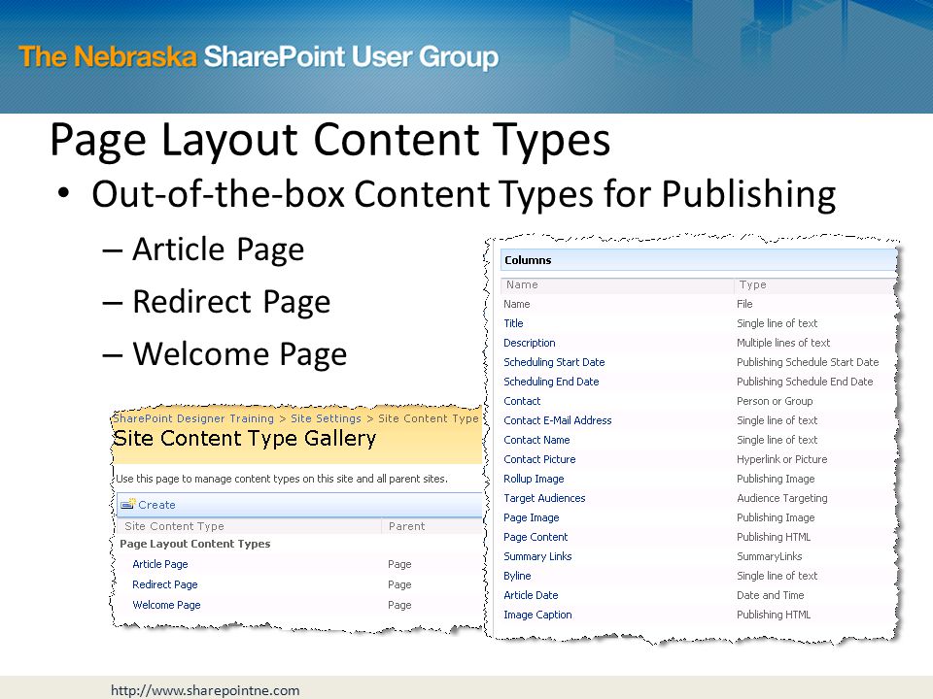Image resolution: width=933 pixels, height=699 pixels.
Task: Click the 'SummaryLinks' type value
Action: coord(770,556)
